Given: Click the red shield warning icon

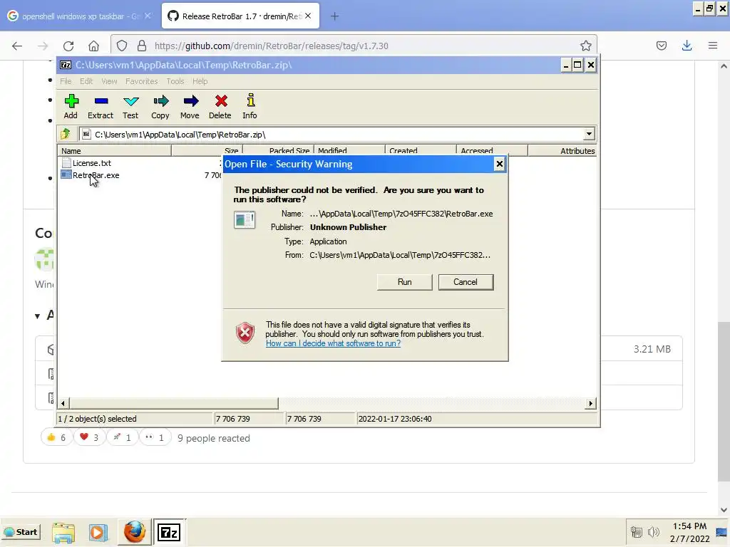Looking at the screenshot, I should [245, 333].
